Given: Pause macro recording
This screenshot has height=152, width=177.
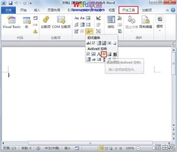Looking at the screenshot, I should coord(35,25).
